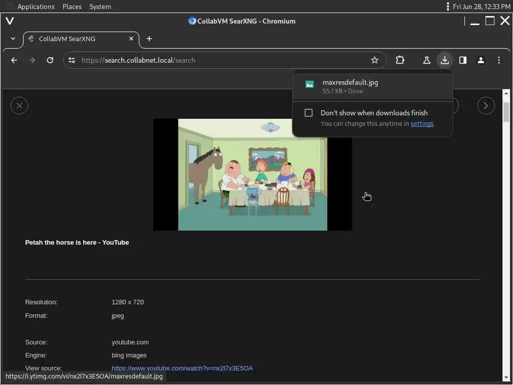Open the Chromium three-dot menu
Screen dimensions: 513x385
coord(498,60)
